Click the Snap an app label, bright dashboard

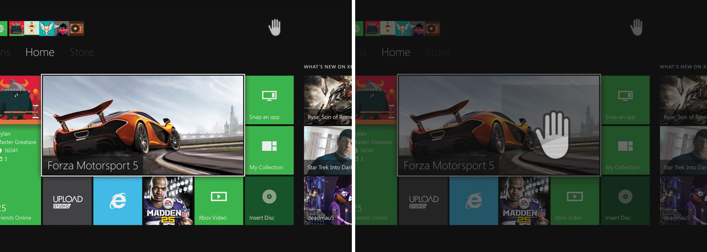pyautogui.click(x=264, y=117)
